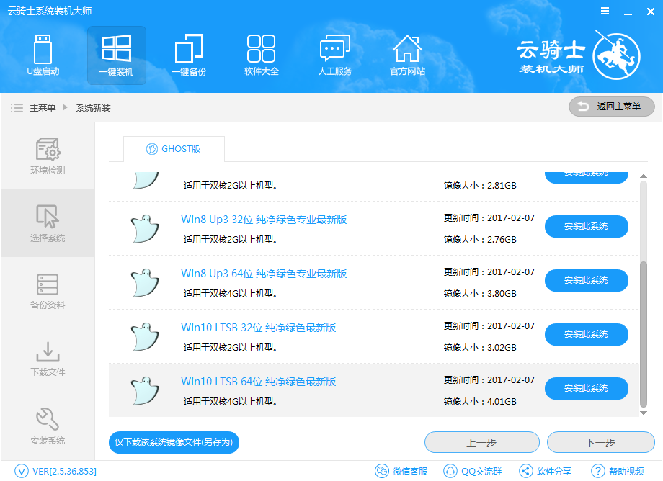This screenshot has height=481, width=663.
Task: Click 镜像大小：3.80GB text
Action: tap(480, 294)
